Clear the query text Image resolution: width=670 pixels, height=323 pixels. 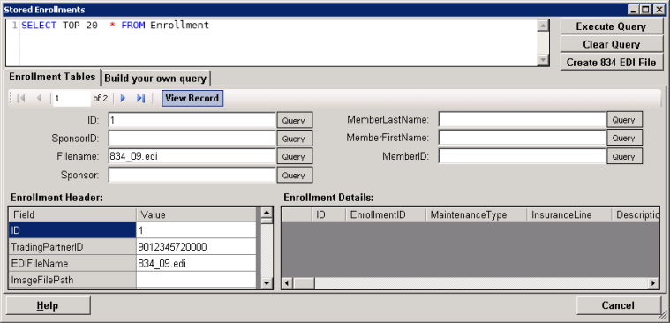pos(611,44)
